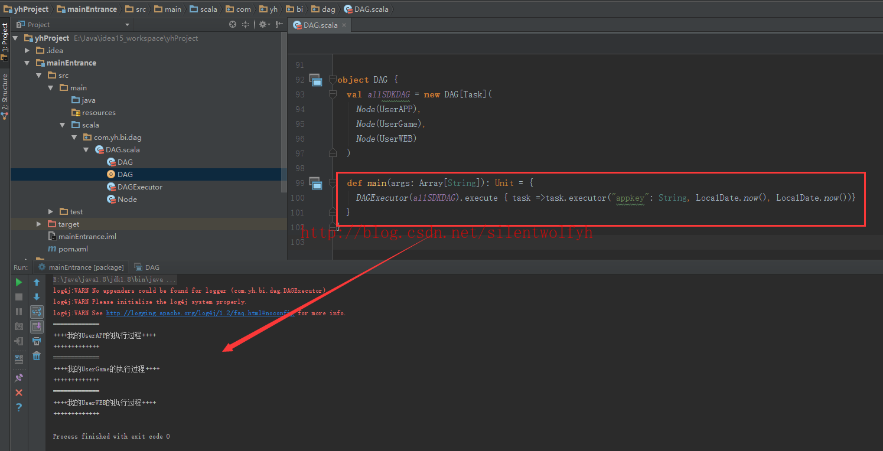
Task: Collapse the mainEntrance module tree node
Action: coord(27,63)
